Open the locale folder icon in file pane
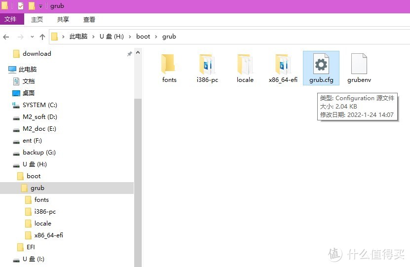 coord(244,64)
